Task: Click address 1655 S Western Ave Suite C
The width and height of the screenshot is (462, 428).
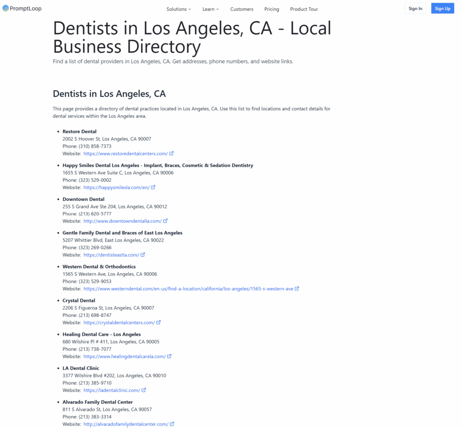Action: click(x=118, y=173)
